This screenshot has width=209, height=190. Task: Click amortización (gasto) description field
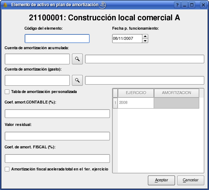coord(145,80)
